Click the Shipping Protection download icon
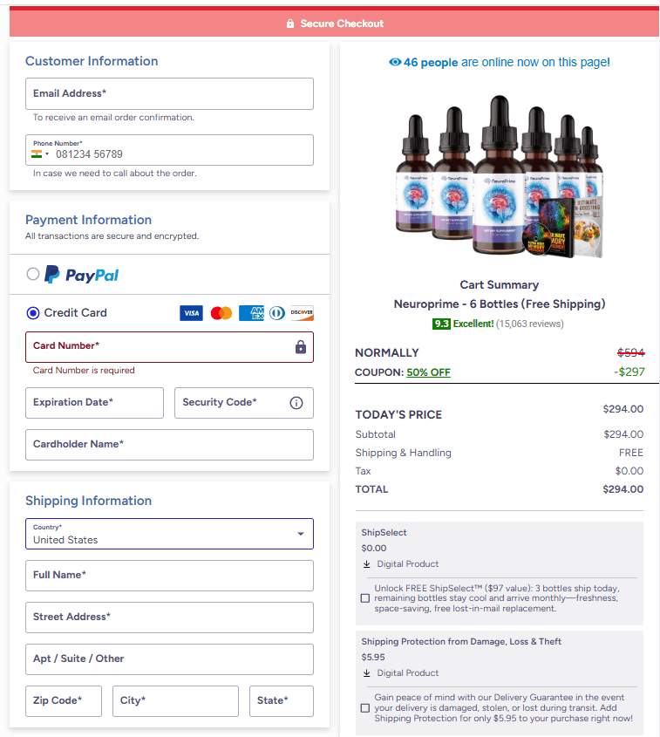660x737 pixels. pyautogui.click(x=365, y=672)
